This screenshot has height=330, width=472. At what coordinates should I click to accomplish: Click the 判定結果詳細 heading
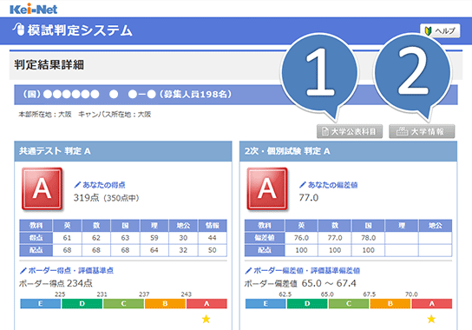[49, 65]
